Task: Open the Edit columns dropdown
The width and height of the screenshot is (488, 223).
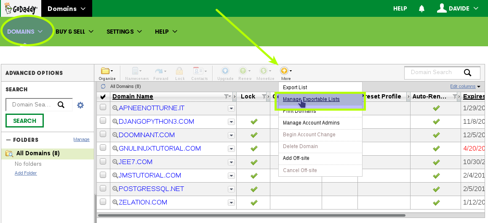Action: pos(465,86)
